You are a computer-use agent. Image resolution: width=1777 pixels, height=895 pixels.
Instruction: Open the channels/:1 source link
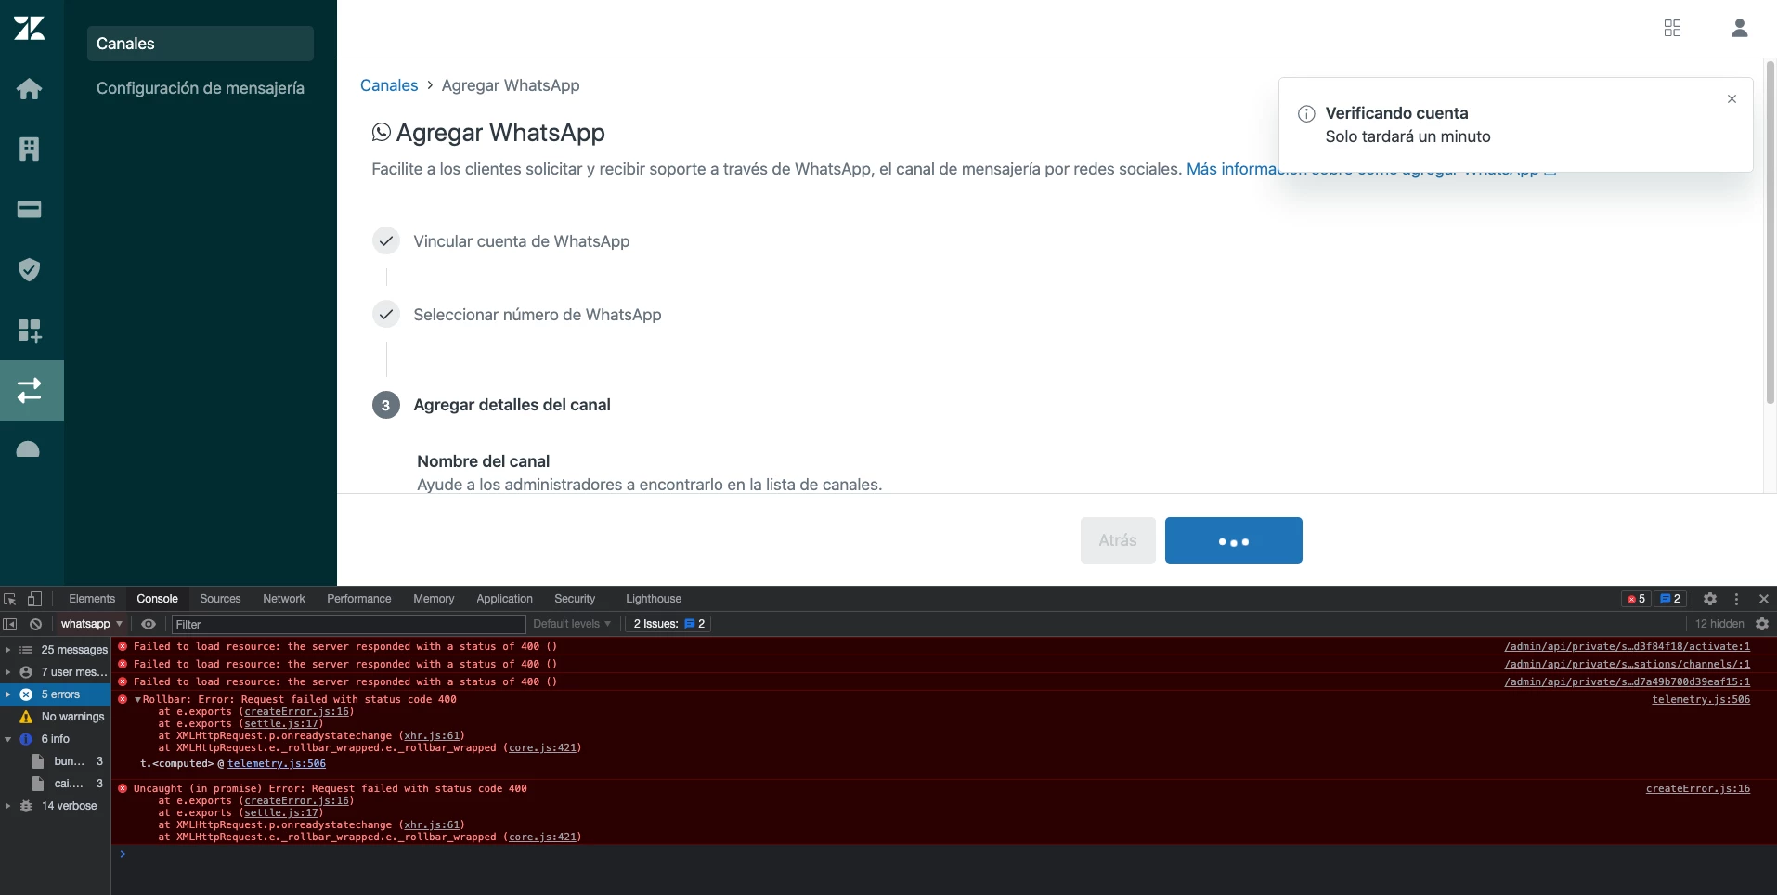(x=1627, y=664)
